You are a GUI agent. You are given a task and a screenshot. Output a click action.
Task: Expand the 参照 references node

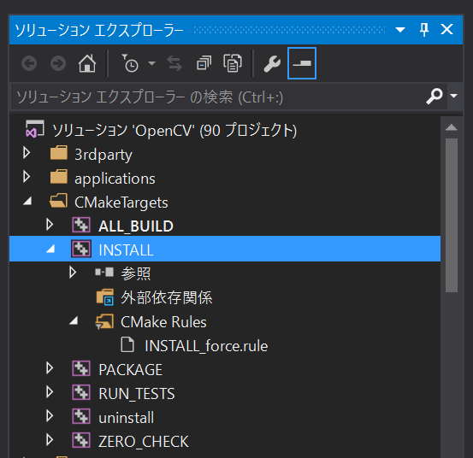click(x=73, y=273)
